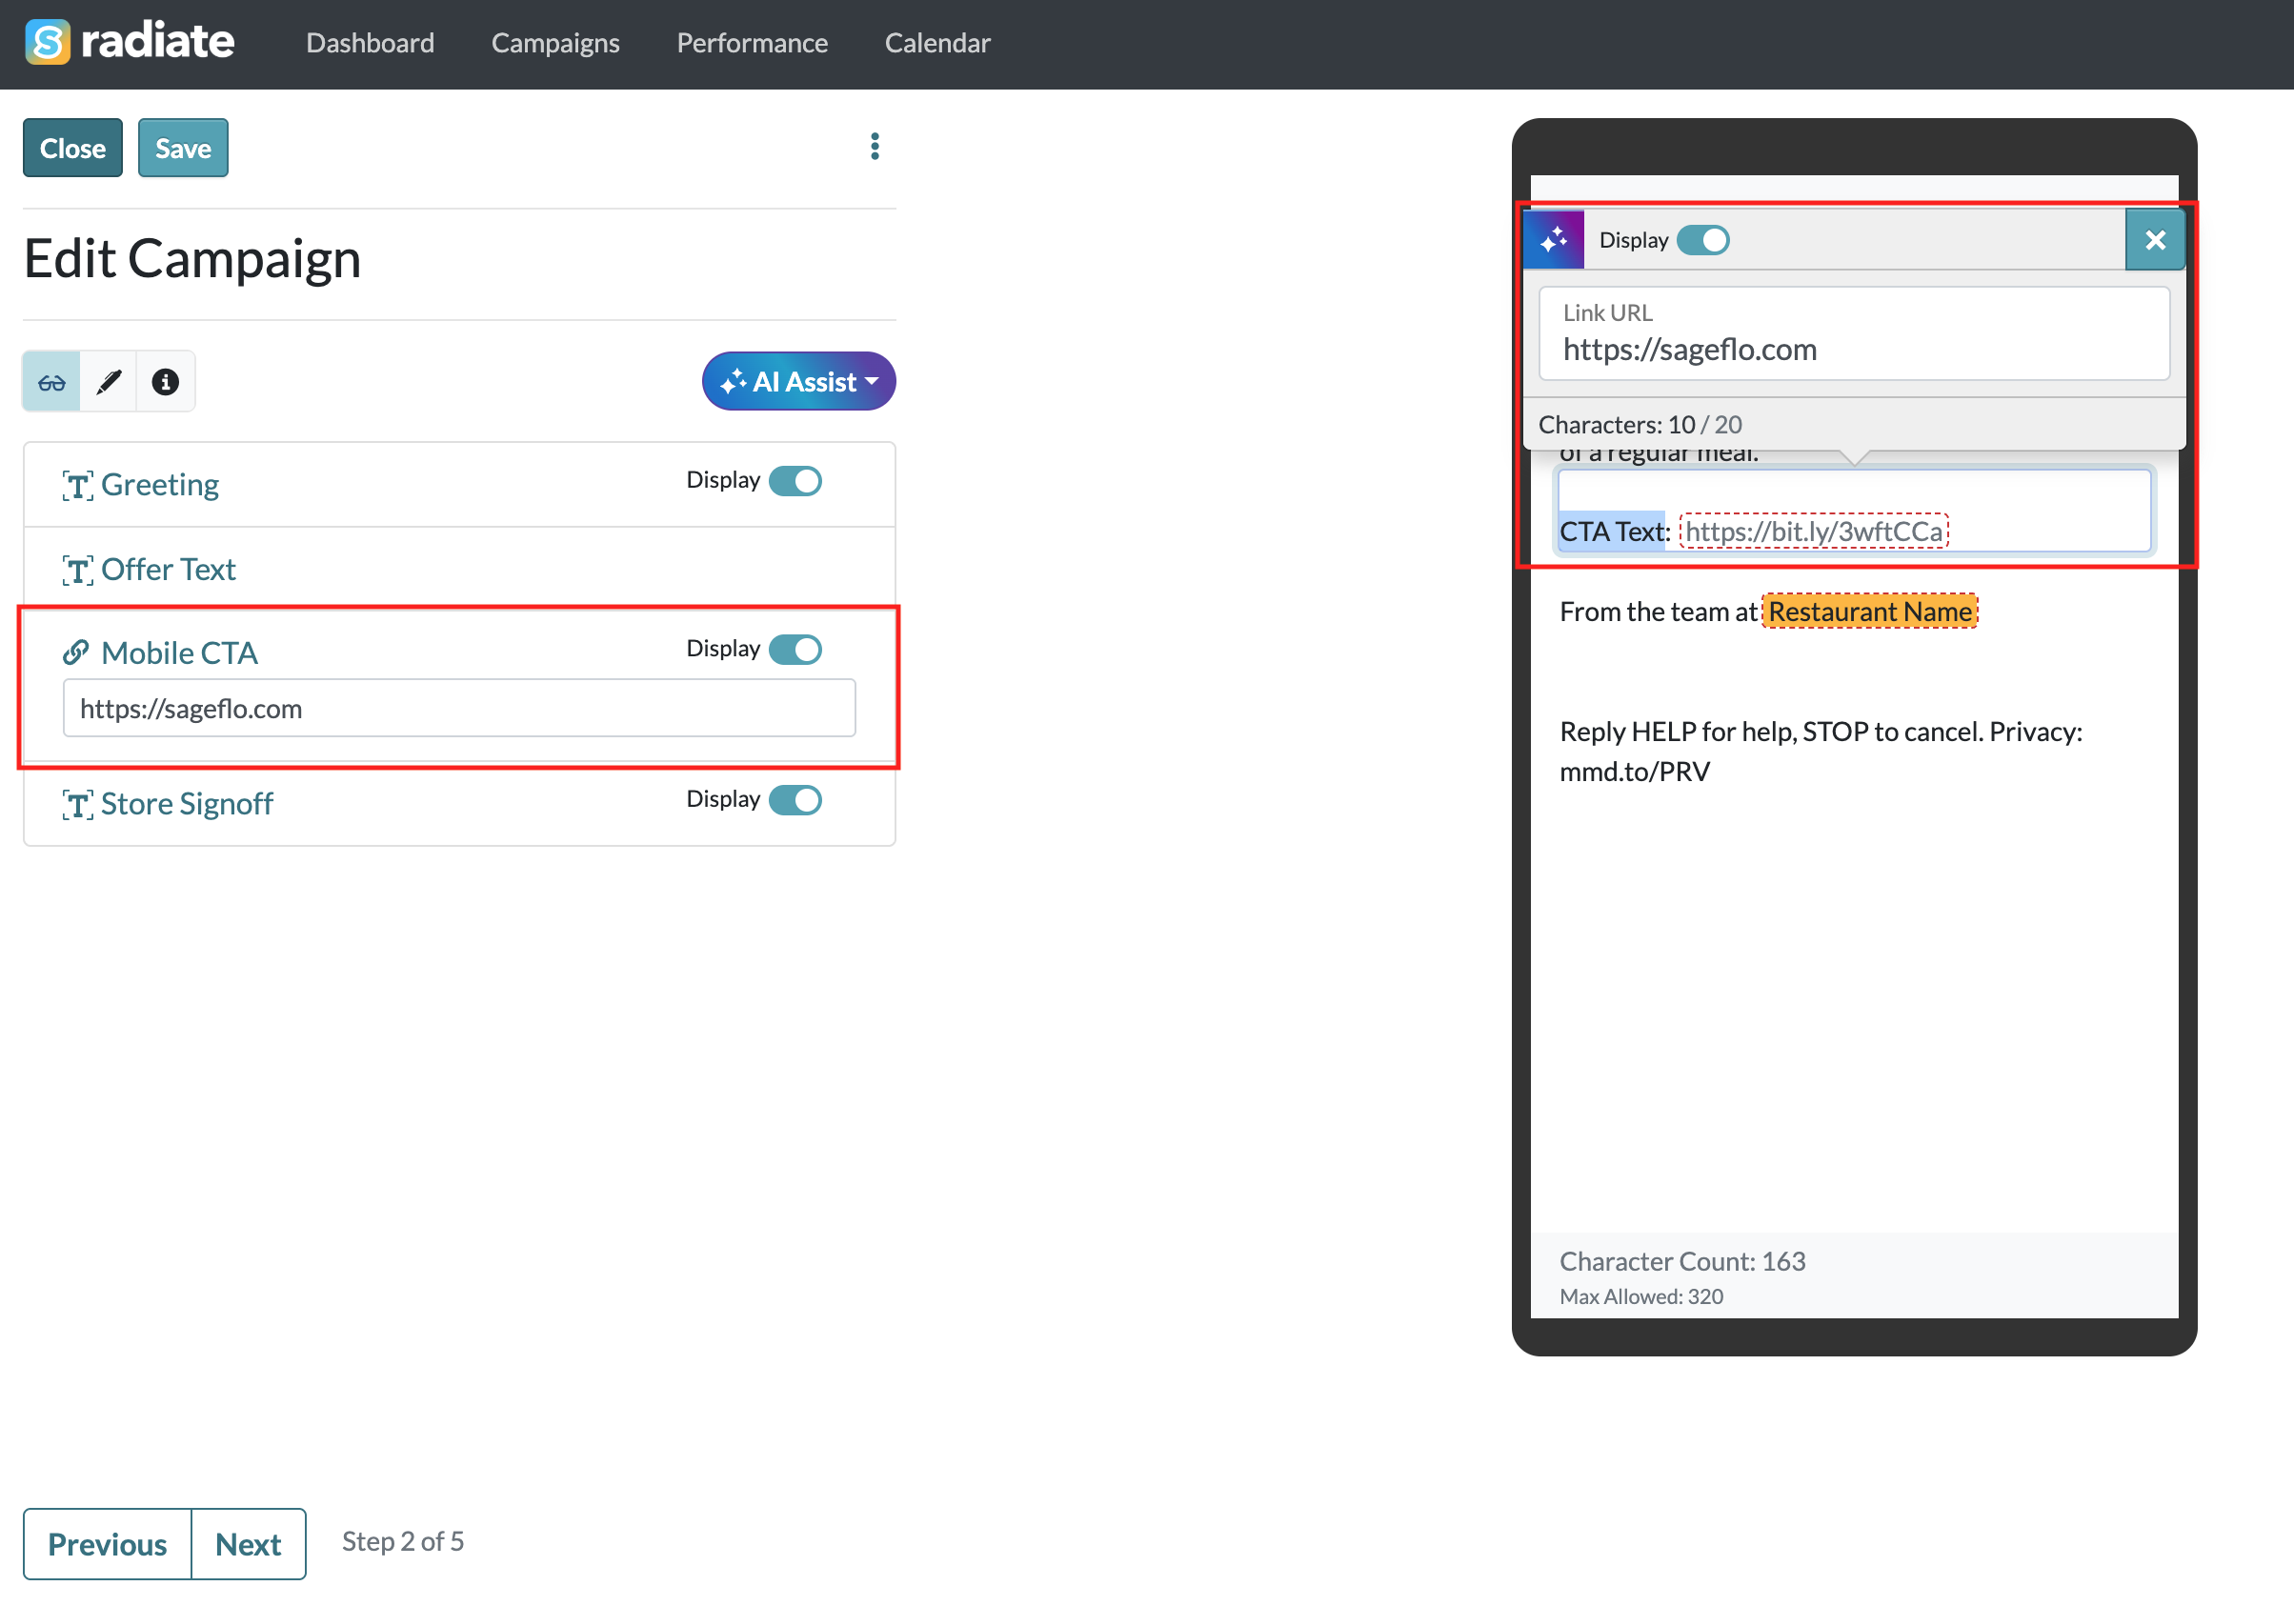The image size is (2294, 1606).
Task: Click the Radiate logo icon
Action: pos(47,42)
